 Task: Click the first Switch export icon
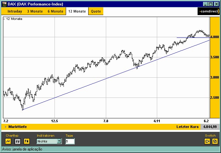(x=207, y=141)
